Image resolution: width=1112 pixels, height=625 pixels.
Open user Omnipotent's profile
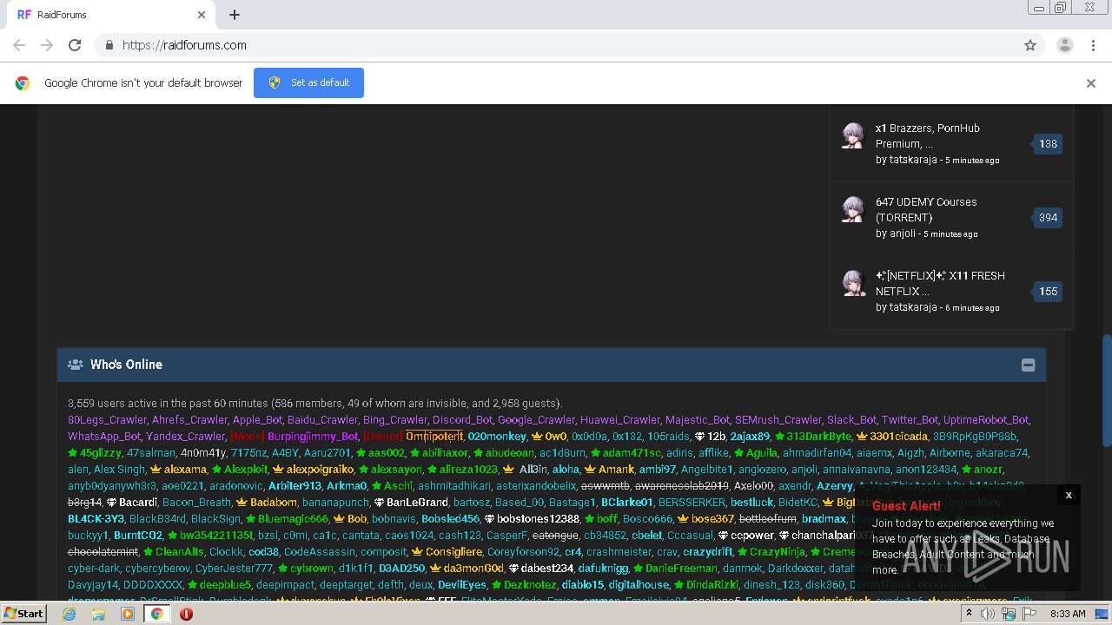(434, 437)
